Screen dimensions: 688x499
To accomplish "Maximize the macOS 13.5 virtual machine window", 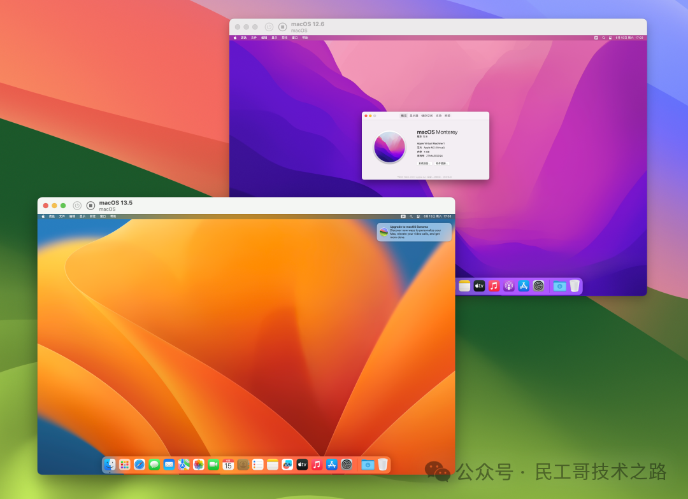I will 63,205.
